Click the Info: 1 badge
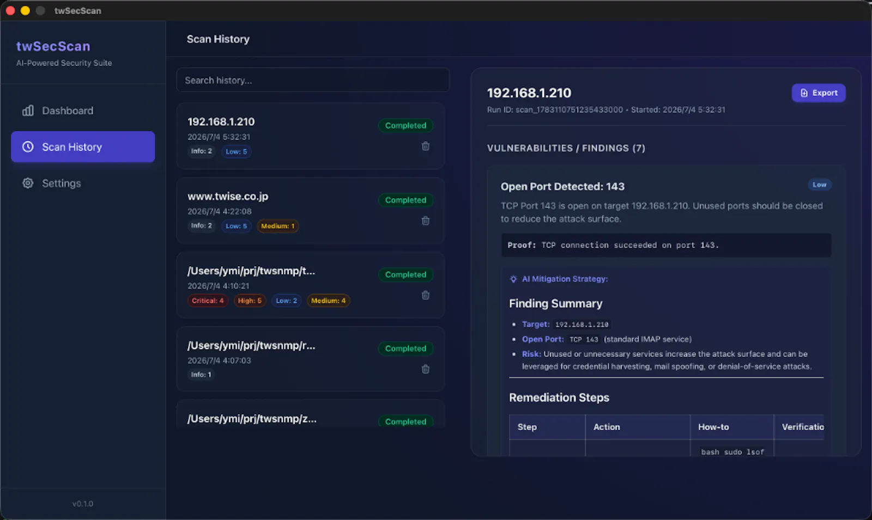Screen dimensions: 872x520 point(201,375)
